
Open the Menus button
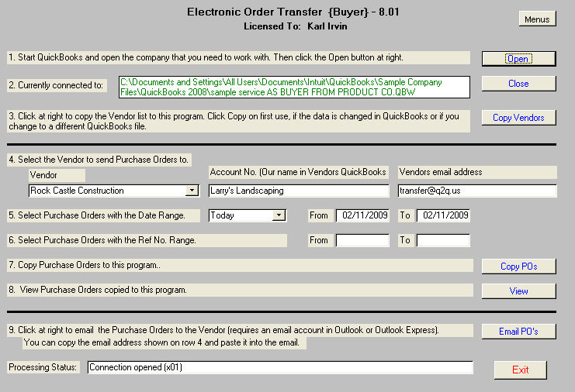537,19
